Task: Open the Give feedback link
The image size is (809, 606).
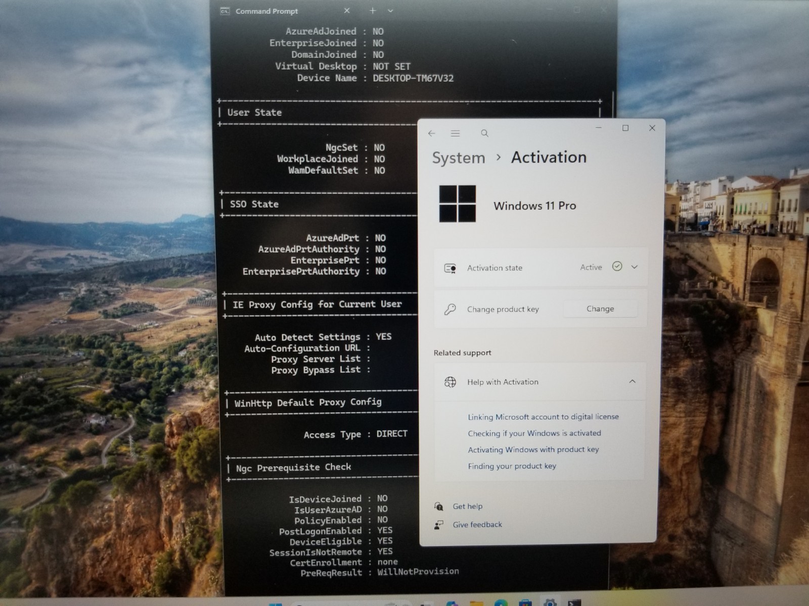Action: [x=477, y=525]
